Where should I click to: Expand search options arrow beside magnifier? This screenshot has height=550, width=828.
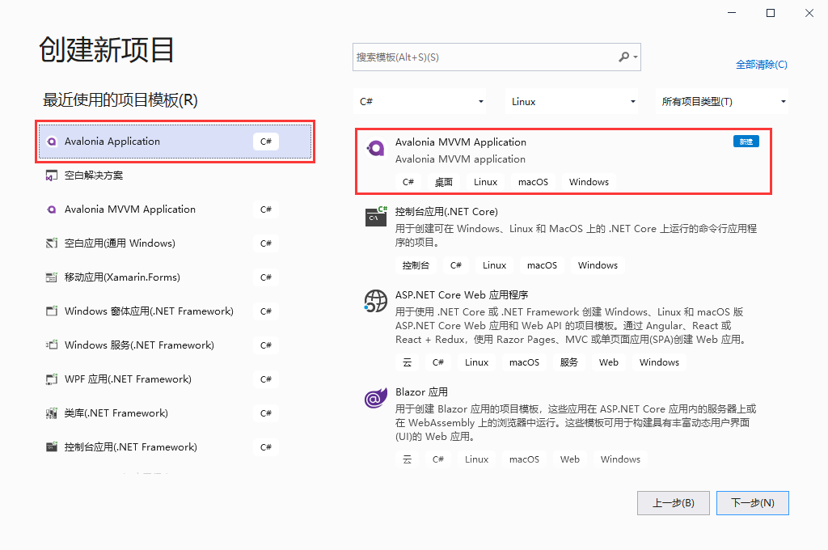(x=636, y=57)
